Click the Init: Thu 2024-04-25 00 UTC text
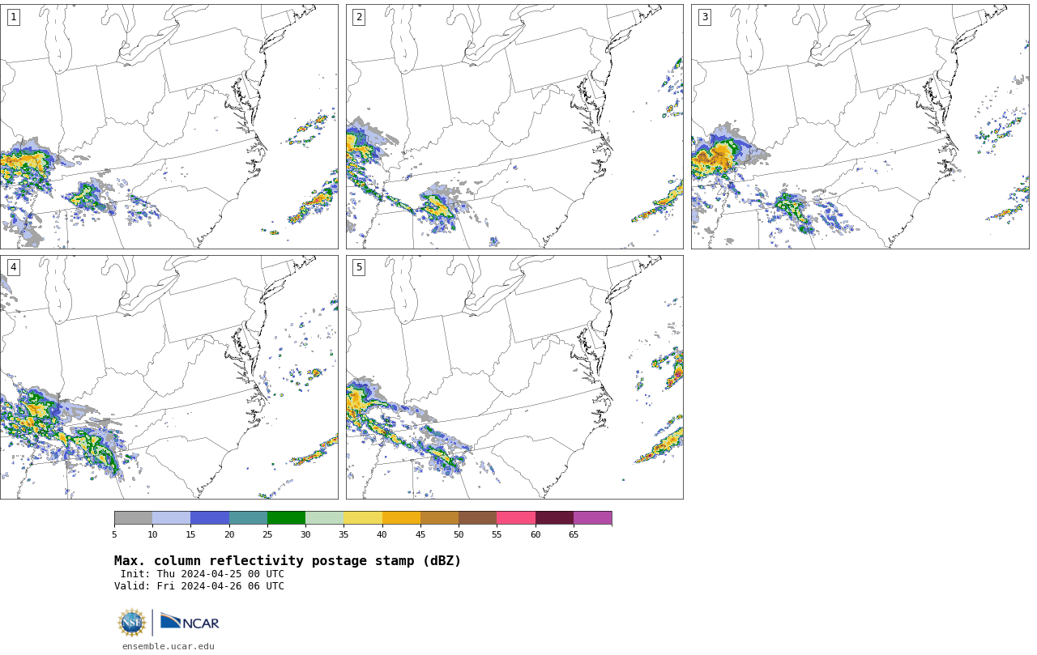This screenshot has width=1037, height=655. [x=203, y=574]
